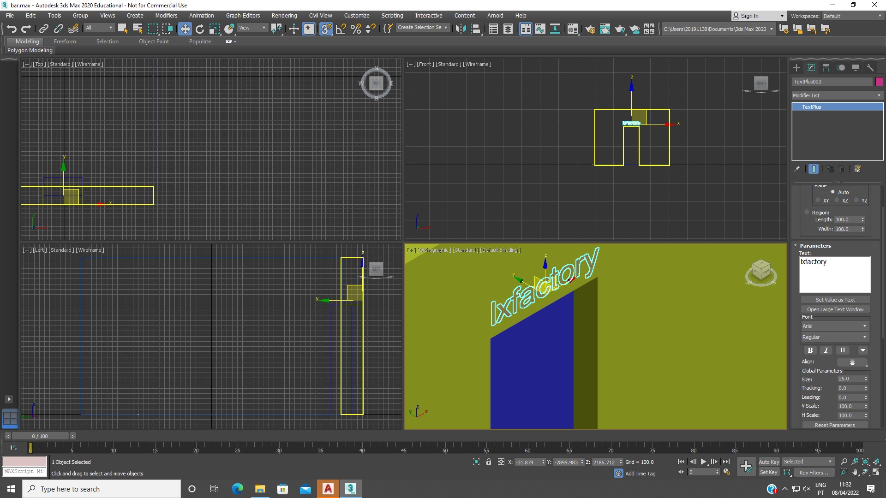
Task: Select the Modifiers menu
Action: pos(166,15)
